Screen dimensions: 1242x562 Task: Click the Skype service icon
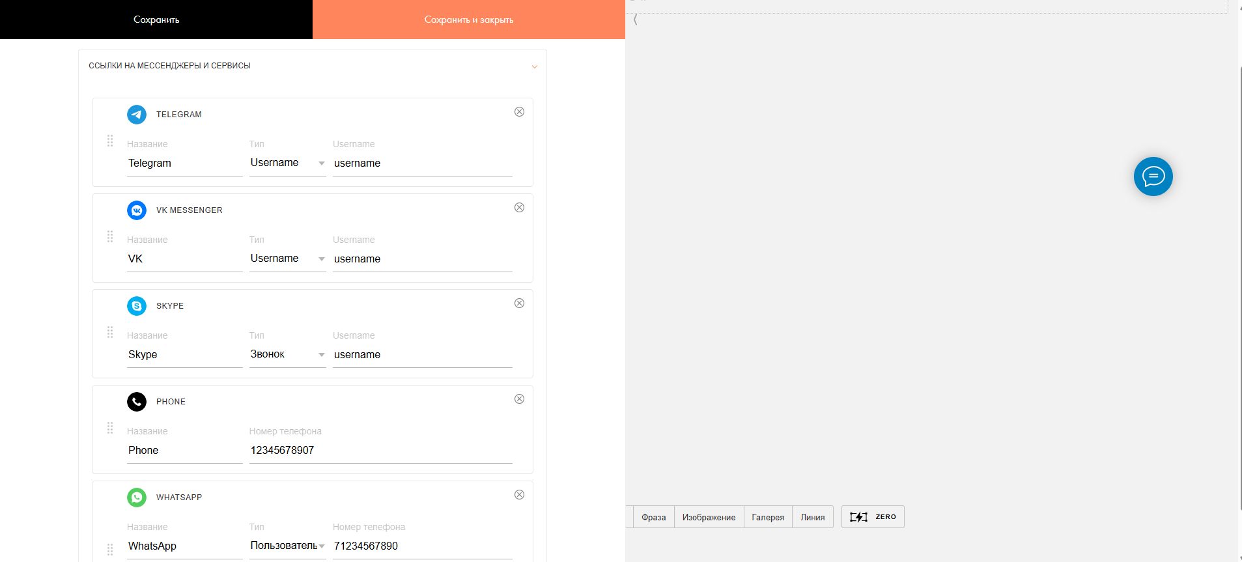click(x=137, y=306)
